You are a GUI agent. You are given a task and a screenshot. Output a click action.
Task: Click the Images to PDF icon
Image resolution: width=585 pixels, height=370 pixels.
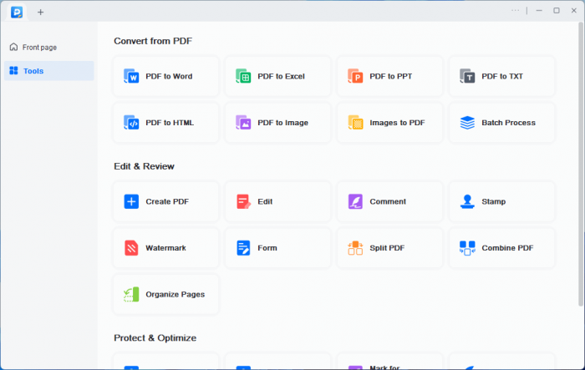[x=355, y=122]
